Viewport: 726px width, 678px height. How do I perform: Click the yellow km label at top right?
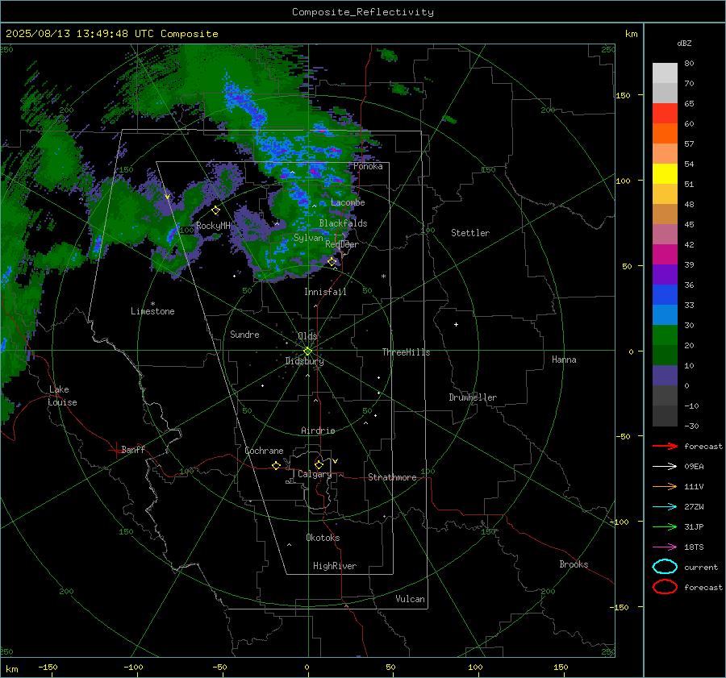(631, 34)
